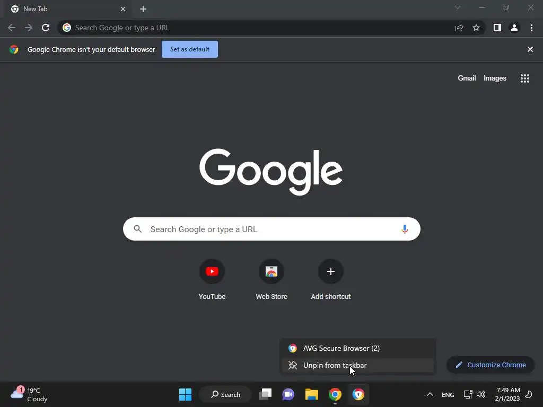Click the Google logo in the address bar
This screenshot has height=407, width=543.
coord(67,28)
